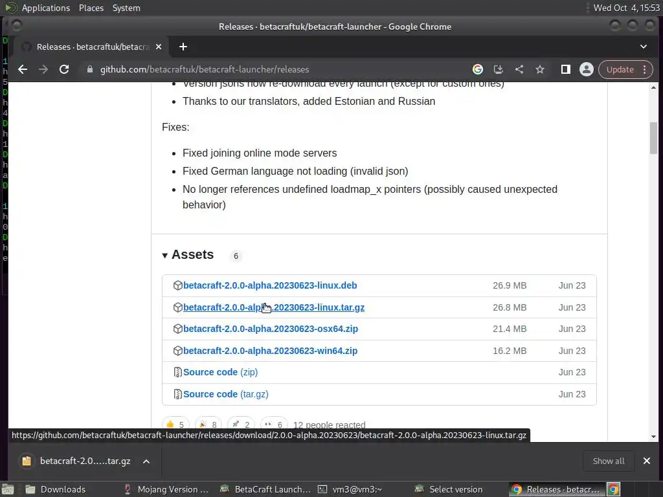
Task: Open the Google icon in the address bar
Action: [478, 69]
